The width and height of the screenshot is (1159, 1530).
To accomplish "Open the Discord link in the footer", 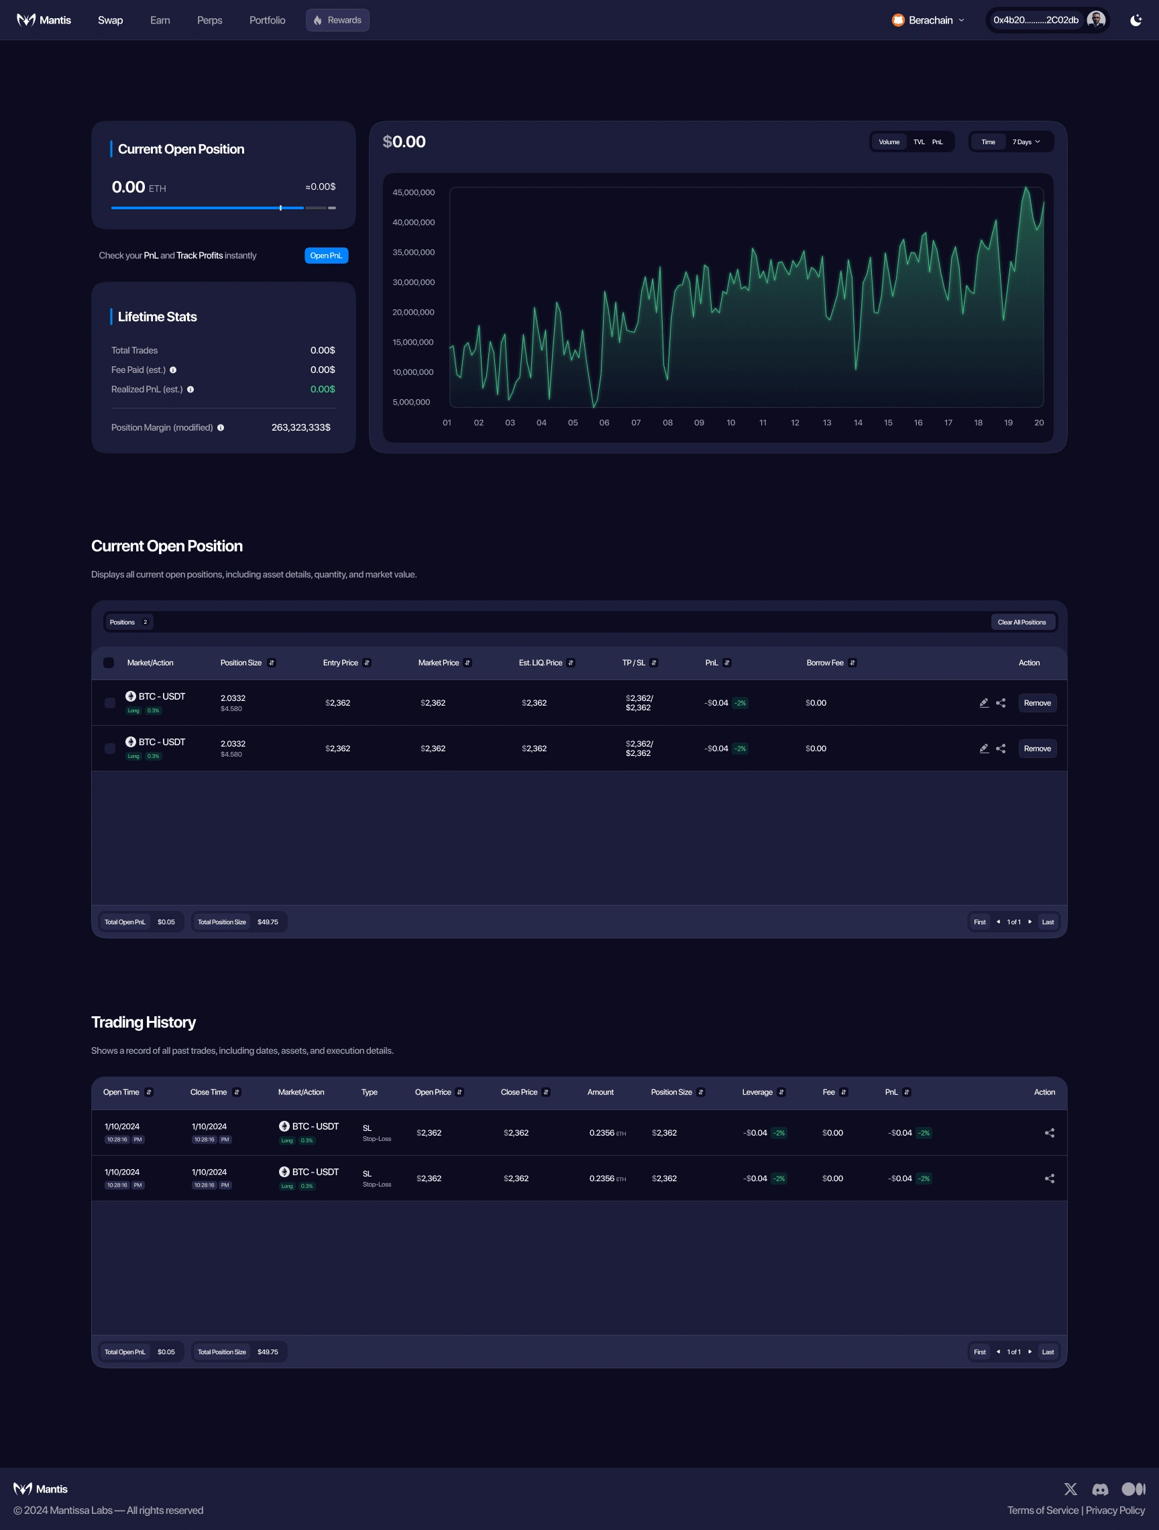I will (1099, 1489).
